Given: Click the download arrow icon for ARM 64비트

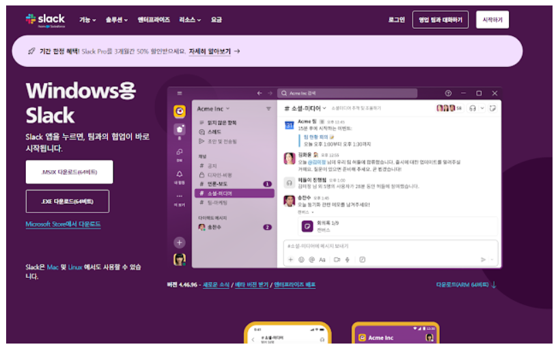Looking at the screenshot, I should (x=494, y=285).
